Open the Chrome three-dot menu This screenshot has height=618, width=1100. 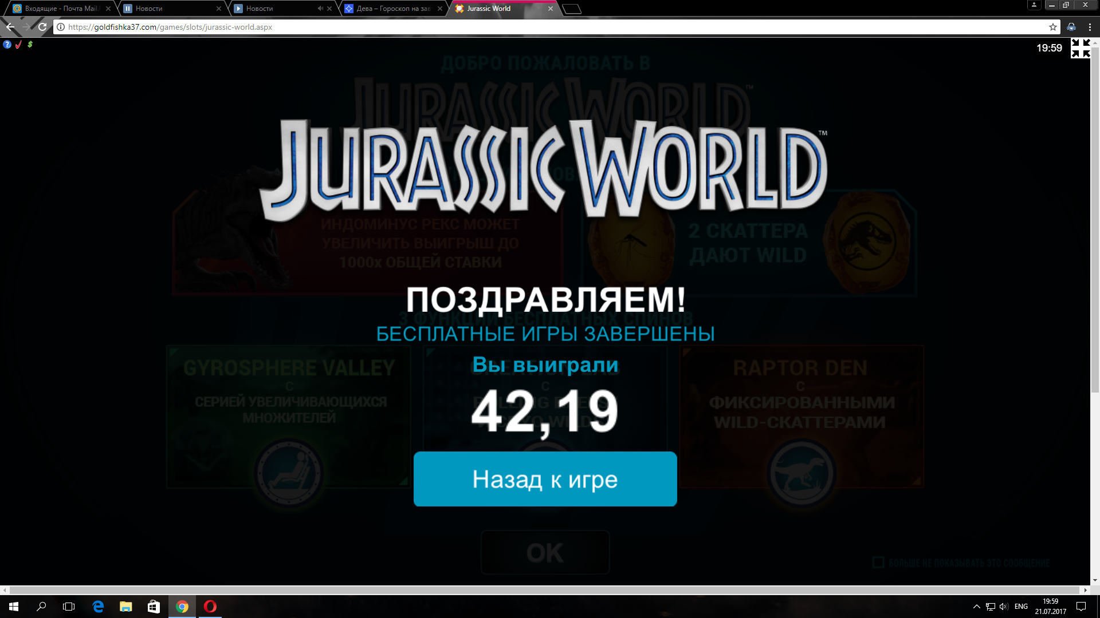coord(1090,27)
